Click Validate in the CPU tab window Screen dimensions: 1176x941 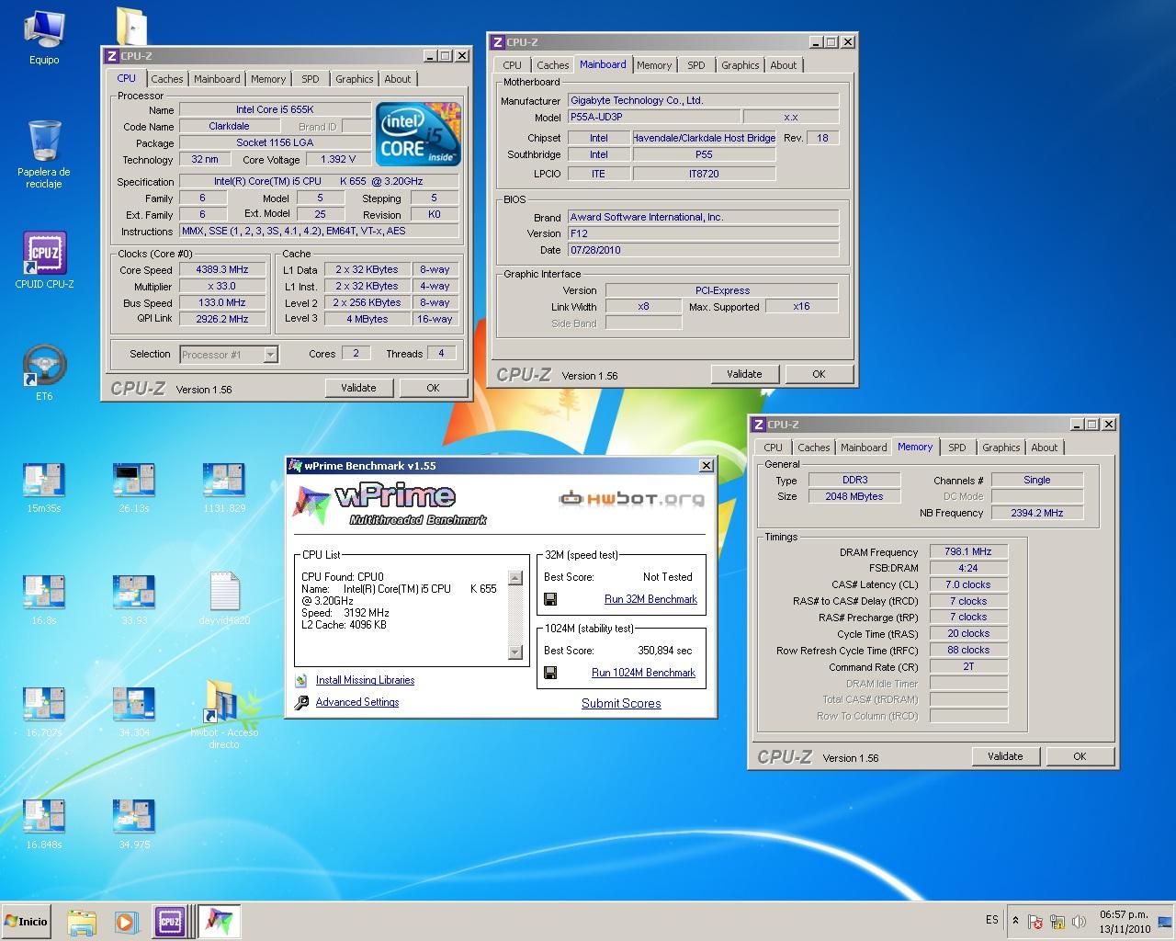[358, 388]
